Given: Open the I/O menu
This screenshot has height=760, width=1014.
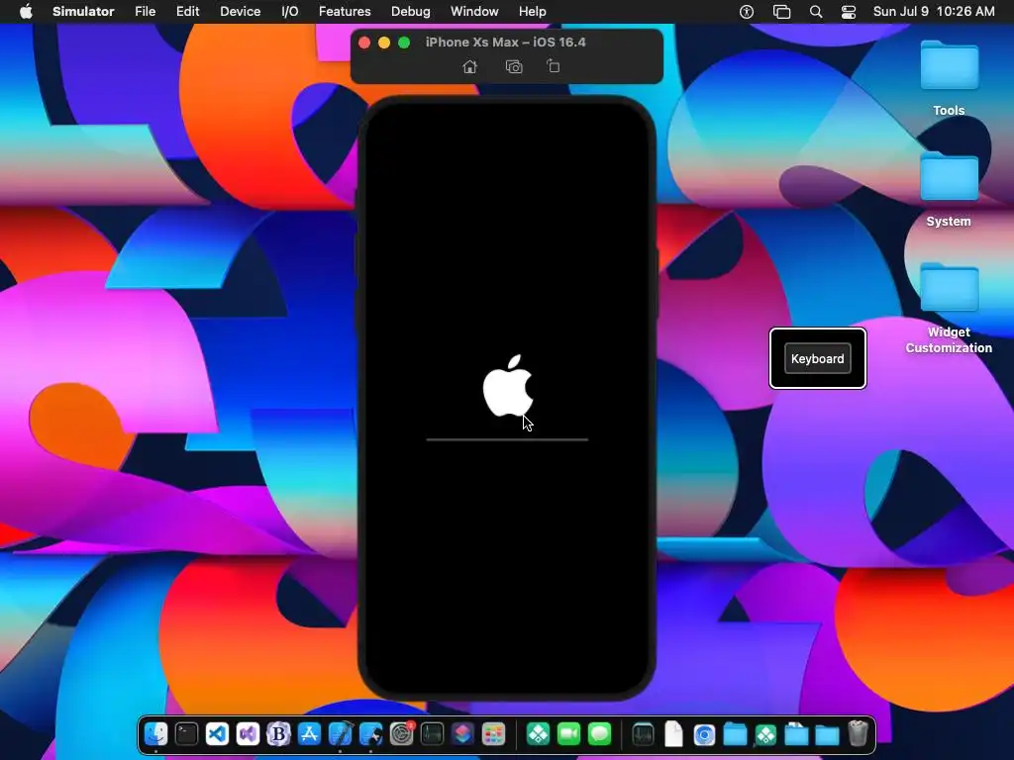Looking at the screenshot, I should click(290, 11).
